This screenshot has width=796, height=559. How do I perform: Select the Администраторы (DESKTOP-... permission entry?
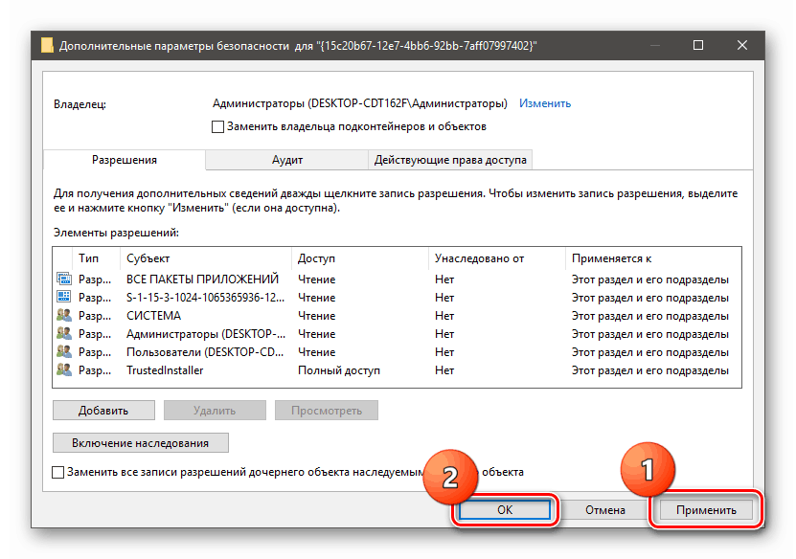397,334
